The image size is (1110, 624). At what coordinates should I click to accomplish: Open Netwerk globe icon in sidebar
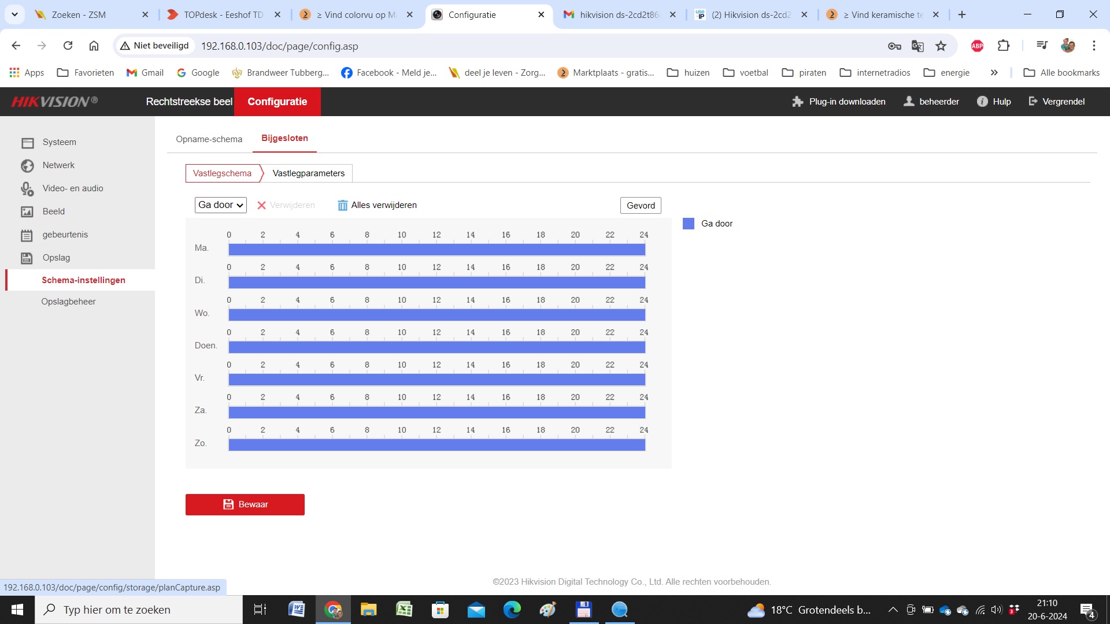pos(27,166)
